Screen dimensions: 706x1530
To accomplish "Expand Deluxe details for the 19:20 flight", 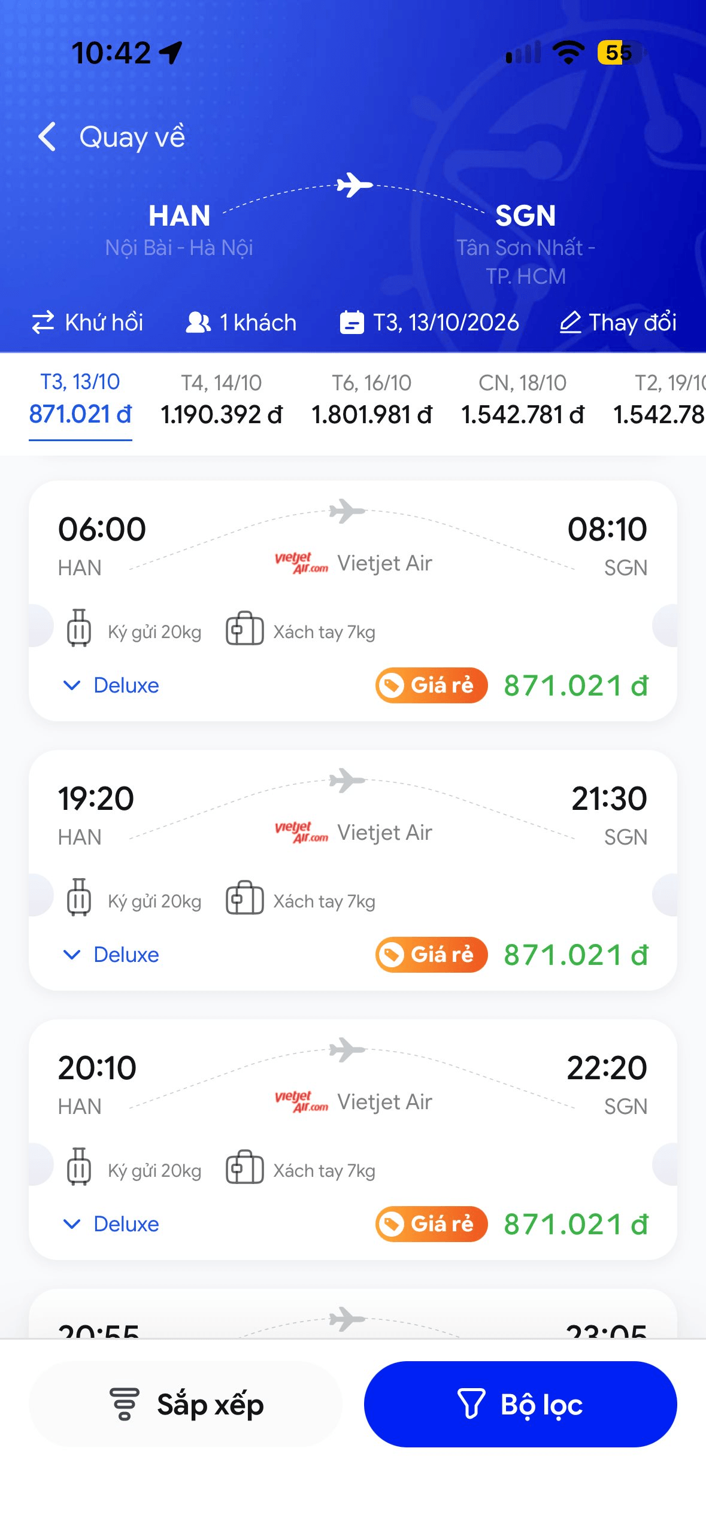I will [111, 954].
